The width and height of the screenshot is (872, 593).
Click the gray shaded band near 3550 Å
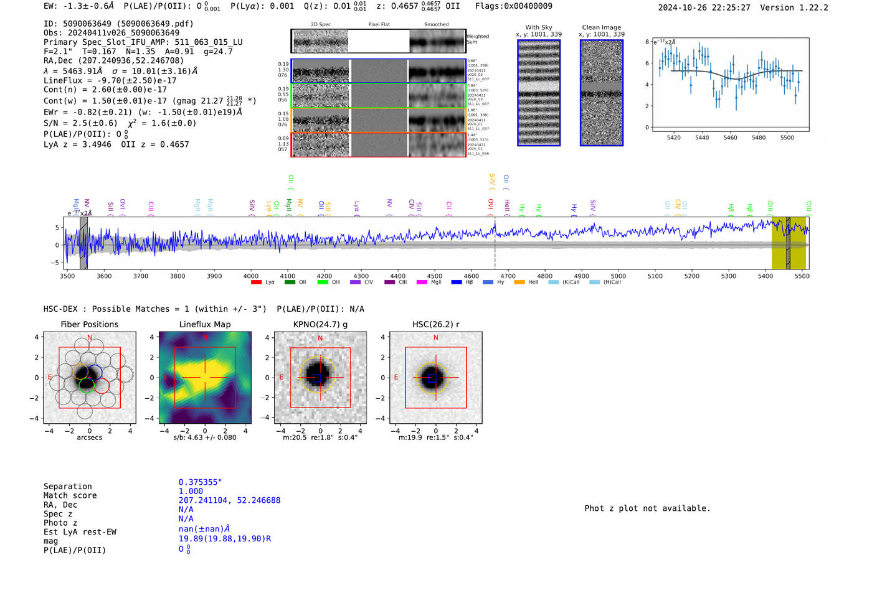tap(83, 243)
